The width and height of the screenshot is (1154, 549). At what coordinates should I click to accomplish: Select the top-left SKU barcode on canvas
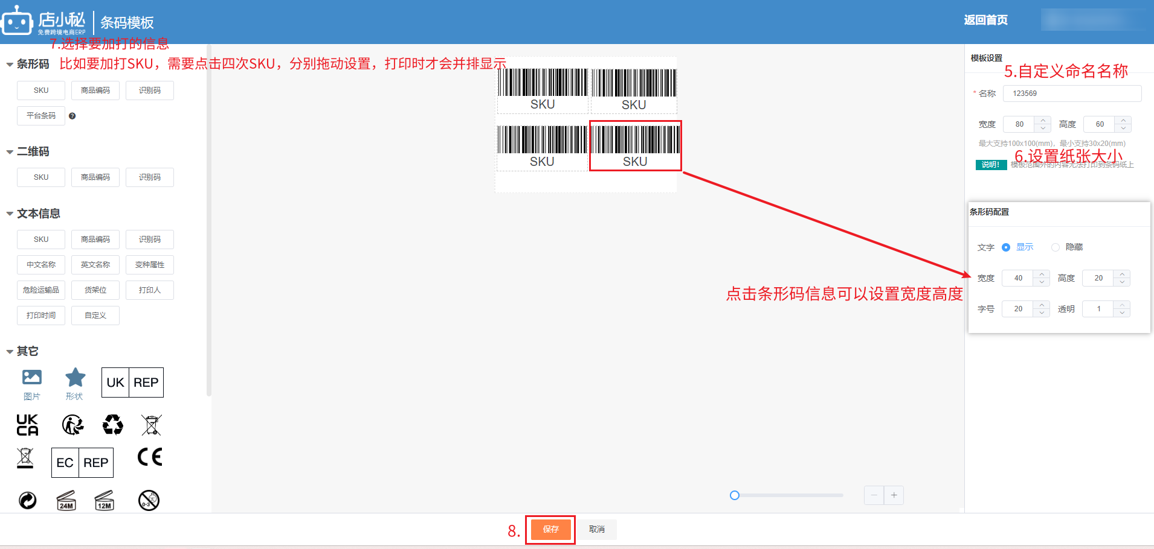(543, 90)
